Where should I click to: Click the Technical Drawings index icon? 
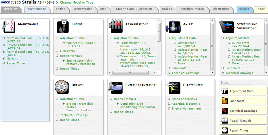point(225,111)
